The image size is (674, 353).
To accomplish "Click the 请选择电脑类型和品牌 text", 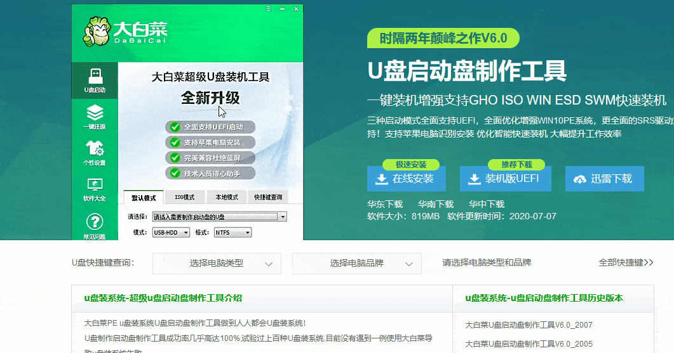I will (x=487, y=262).
